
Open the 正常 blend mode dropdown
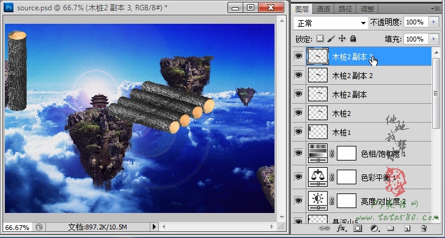tap(331, 23)
